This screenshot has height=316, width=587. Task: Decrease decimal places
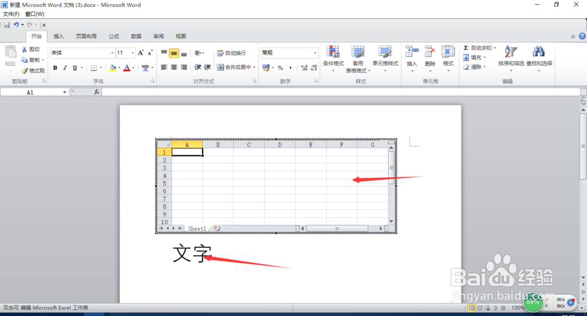point(314,67)
